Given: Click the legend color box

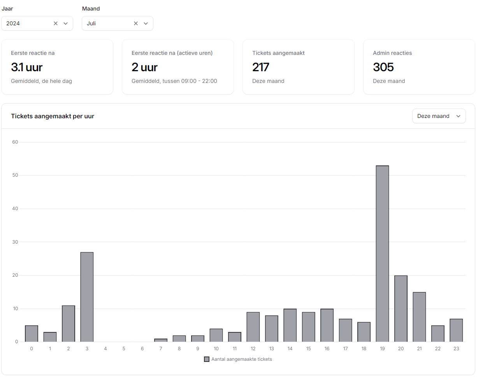Looking at the screenshot, I should coord(207,359).
